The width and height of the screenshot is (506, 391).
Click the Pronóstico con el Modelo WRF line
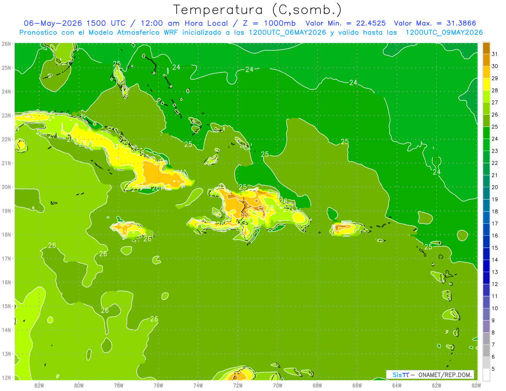251,32
